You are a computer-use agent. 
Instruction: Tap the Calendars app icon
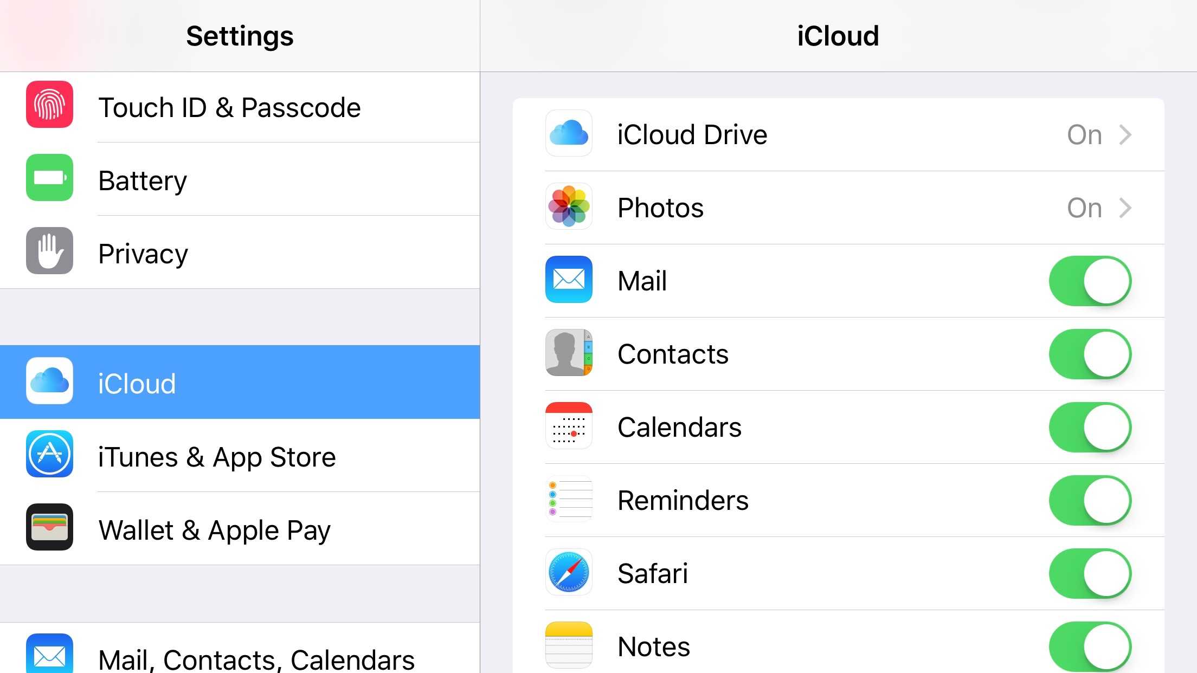click(569, 426)
